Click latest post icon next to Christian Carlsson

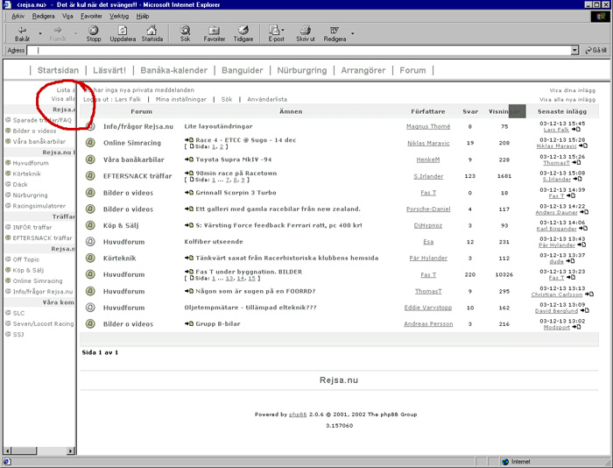tap(589, 294)
